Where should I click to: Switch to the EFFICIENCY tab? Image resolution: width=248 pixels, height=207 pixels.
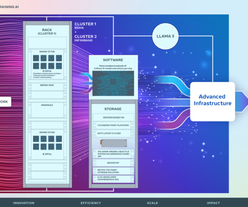coord(91,203)
